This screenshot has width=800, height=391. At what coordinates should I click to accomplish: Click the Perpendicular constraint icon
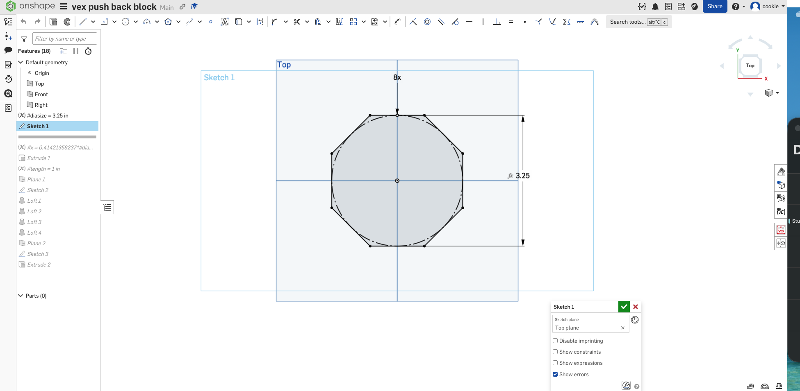click(497, 22)
